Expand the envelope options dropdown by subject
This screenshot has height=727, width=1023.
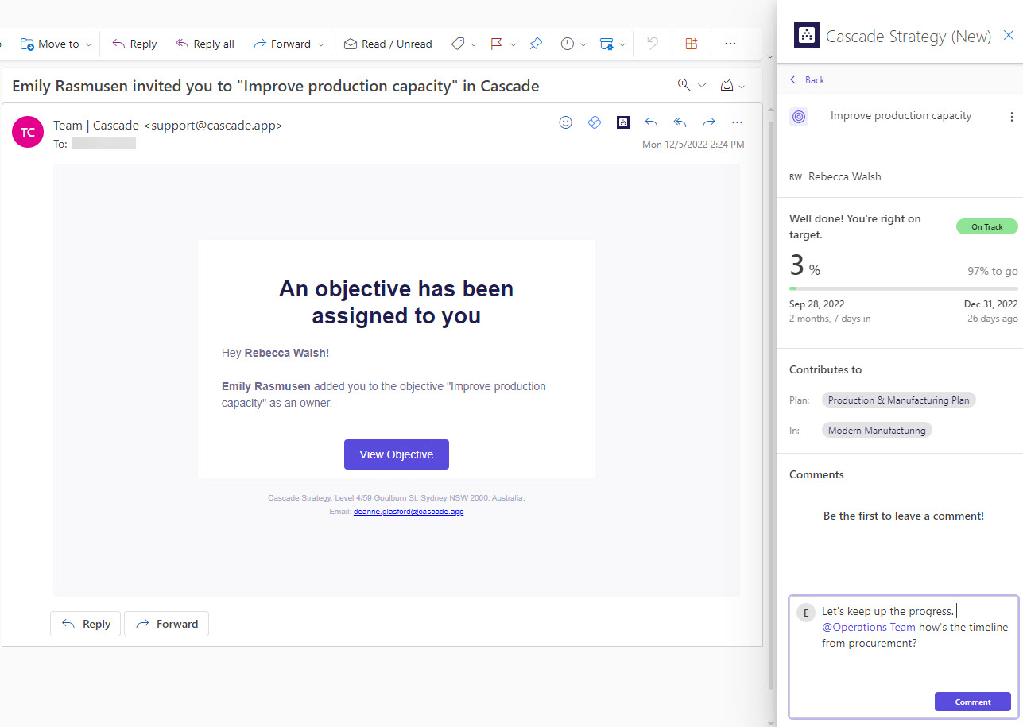pyautogui.click(x=742, y=86)
